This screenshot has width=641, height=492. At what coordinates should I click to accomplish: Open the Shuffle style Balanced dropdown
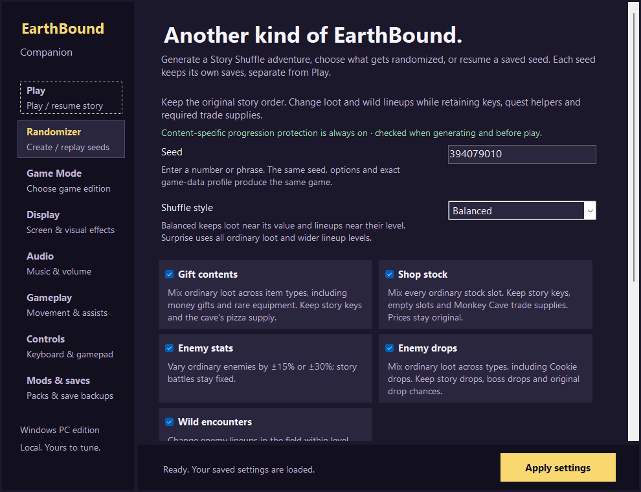click(522, 210)
